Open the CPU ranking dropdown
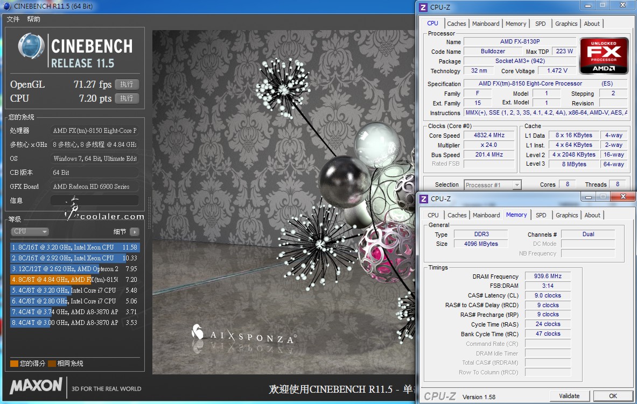 click(x=30, y=231)
